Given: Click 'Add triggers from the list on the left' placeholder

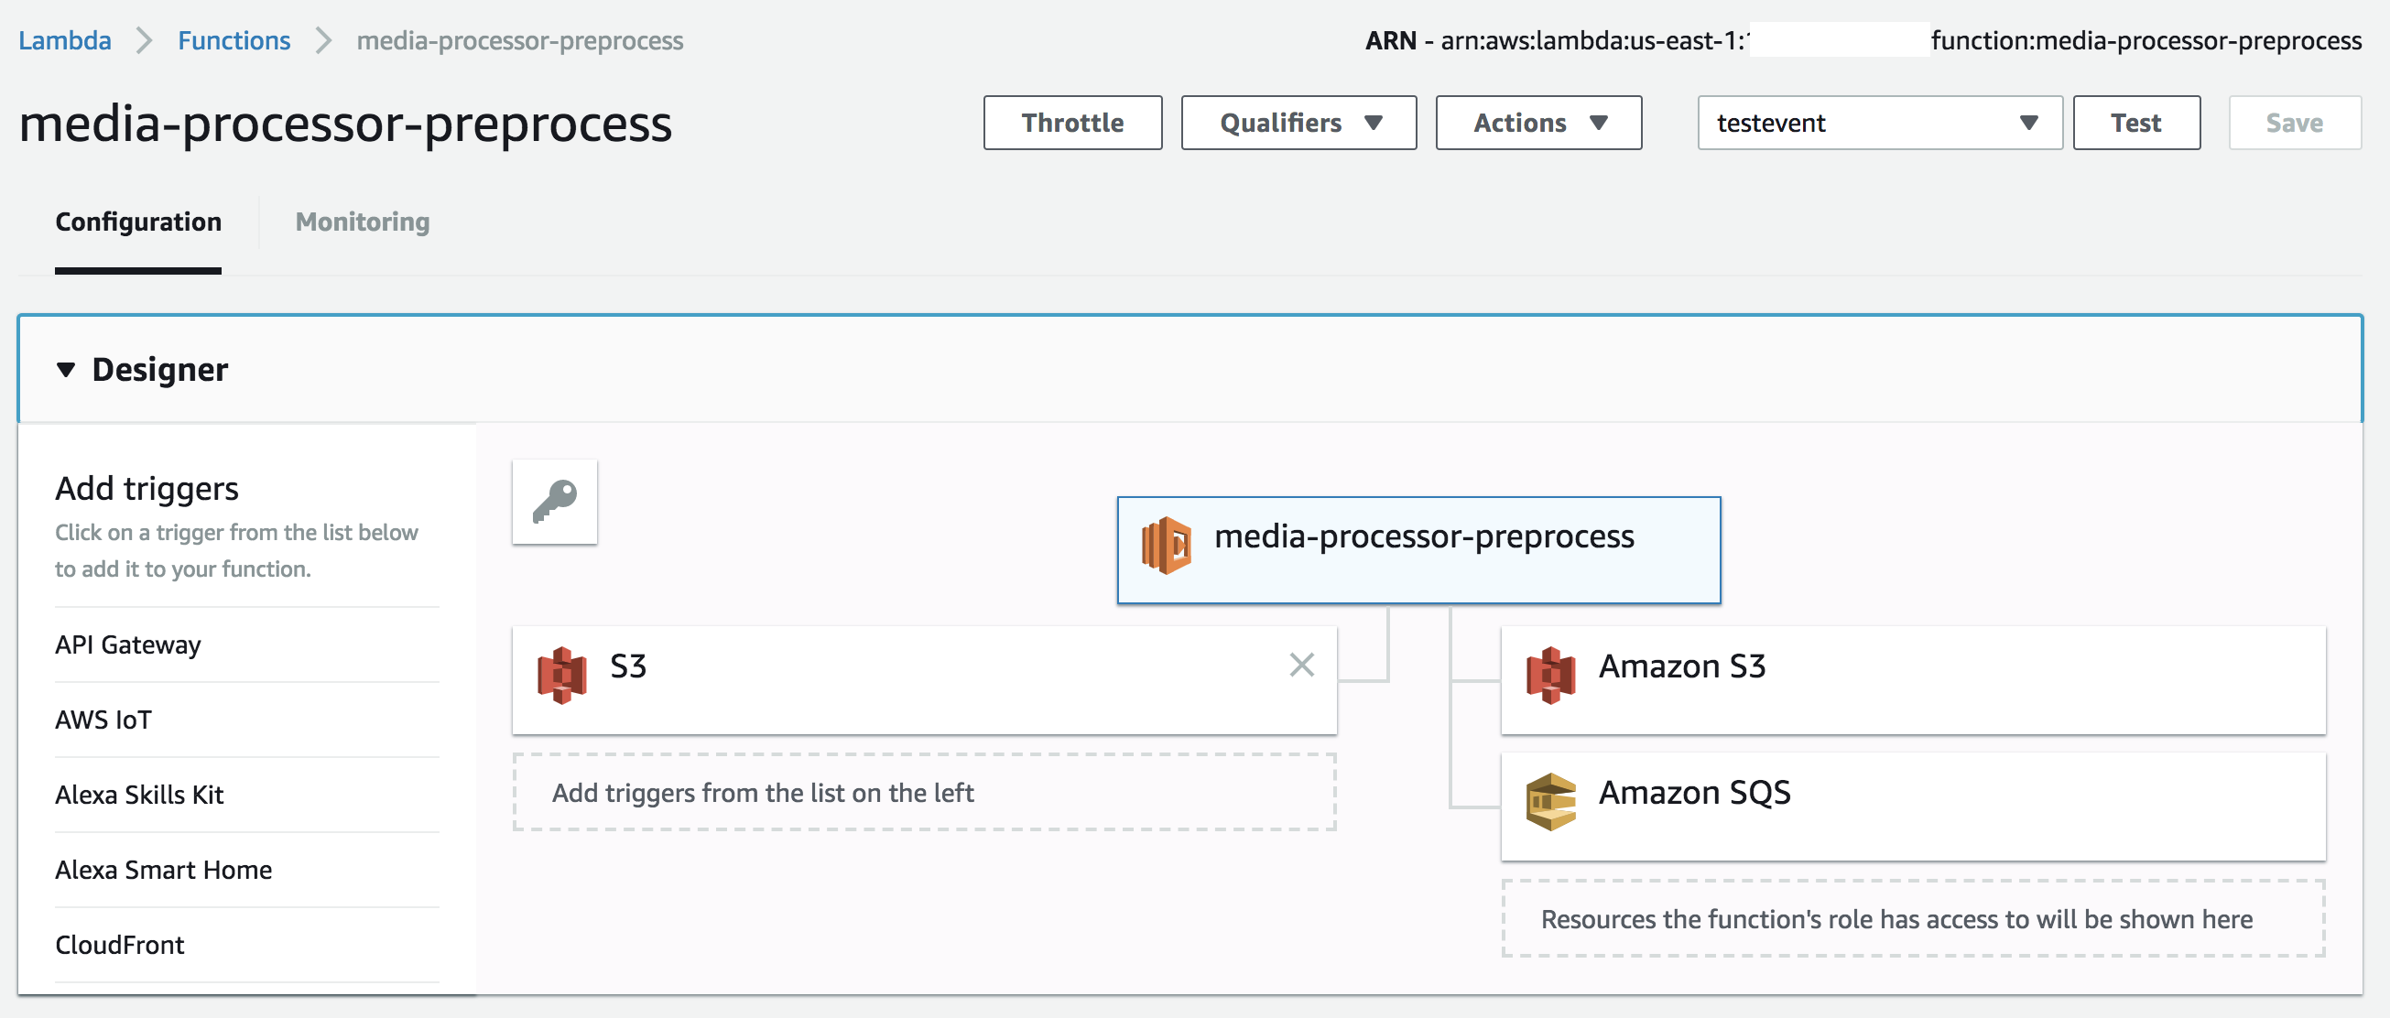Looking at the screenshot, I should click(x=924, y=793).
